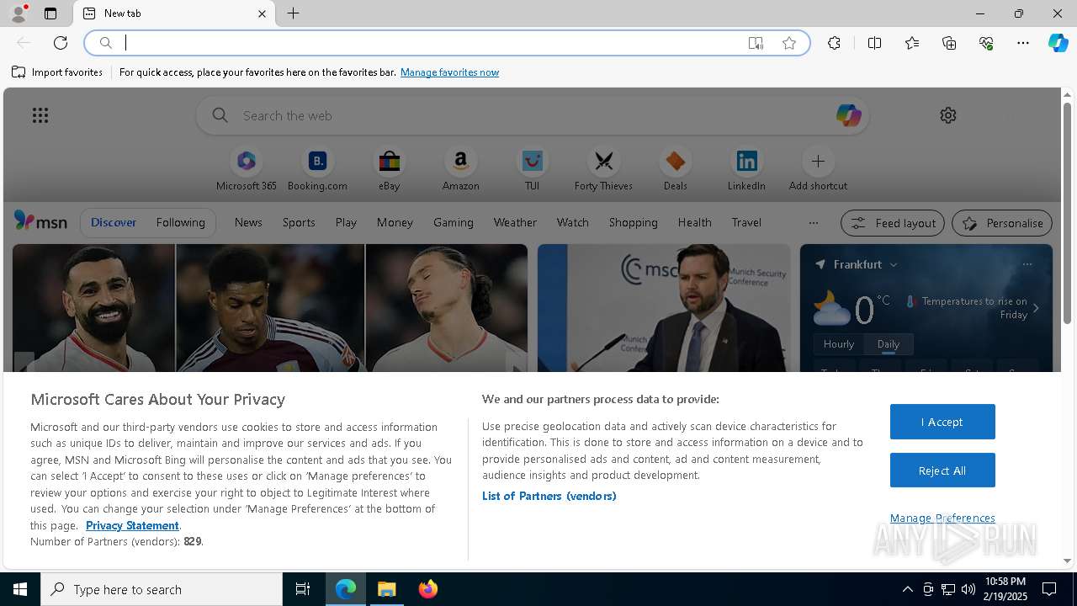Toggle split screen view
The height and width of the screenshot is (606, 1077).
(x=874, y=43)
